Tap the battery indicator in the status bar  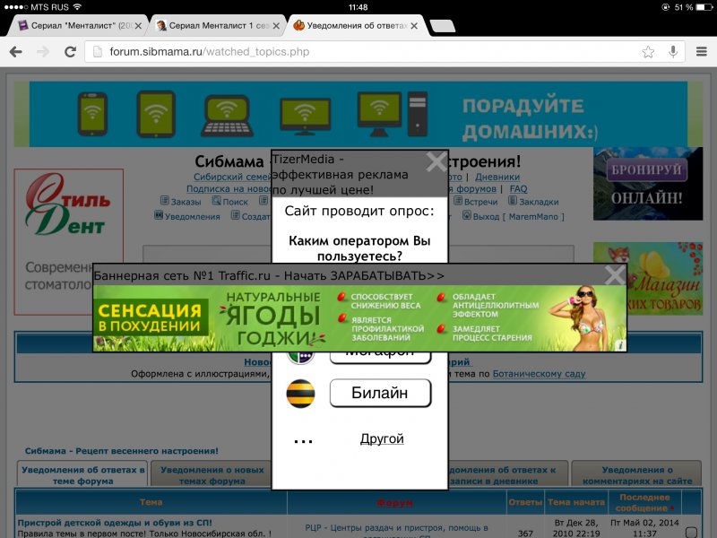pos(704,7)
